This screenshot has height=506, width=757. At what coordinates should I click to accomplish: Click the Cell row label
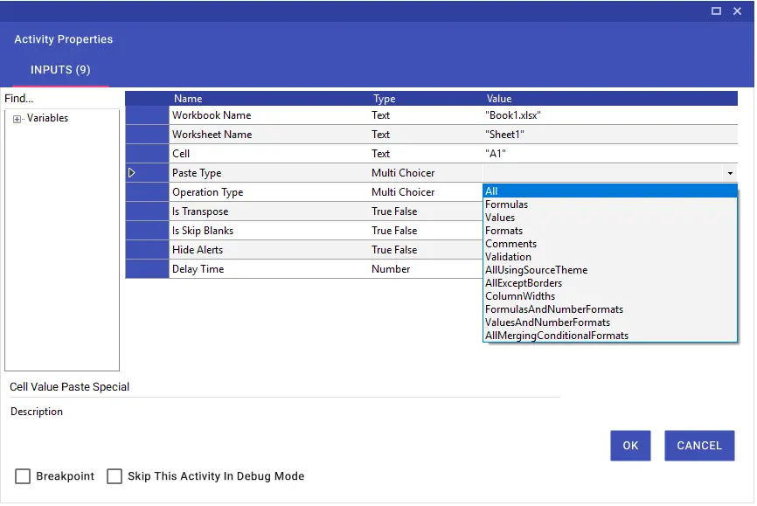click(181, 154)
